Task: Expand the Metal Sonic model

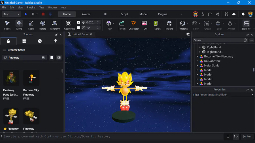Action: coord(197,66)
